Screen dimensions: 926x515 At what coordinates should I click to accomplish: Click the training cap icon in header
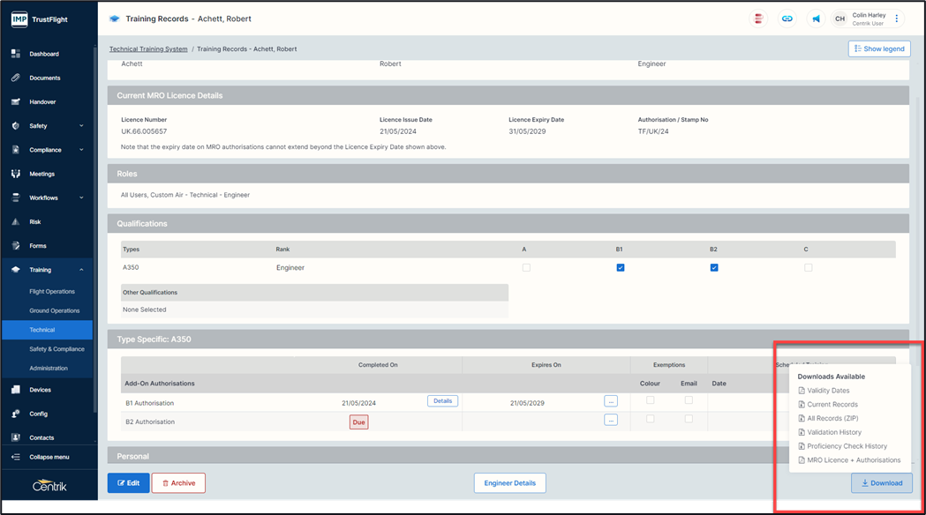[x=115, y=19]
